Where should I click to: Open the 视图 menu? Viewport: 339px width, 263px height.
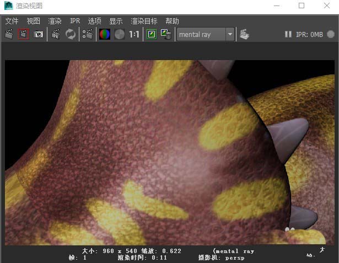(33, 21)
